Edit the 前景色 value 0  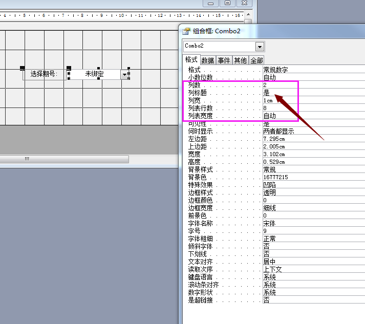click(314, 215)
